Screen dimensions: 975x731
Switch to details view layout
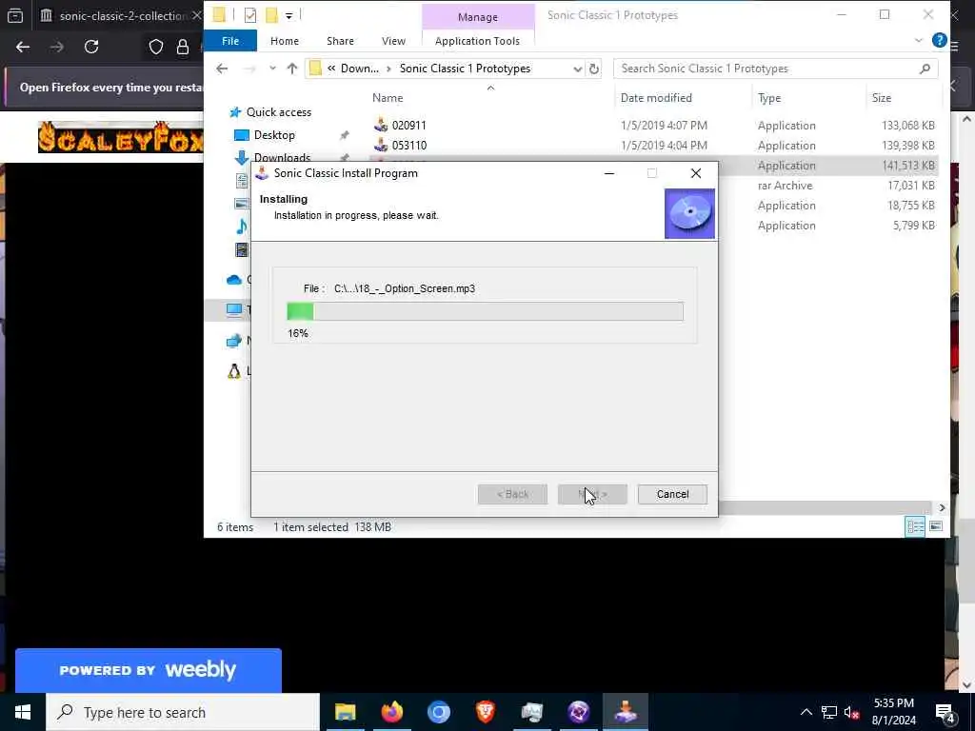(915, 527)
